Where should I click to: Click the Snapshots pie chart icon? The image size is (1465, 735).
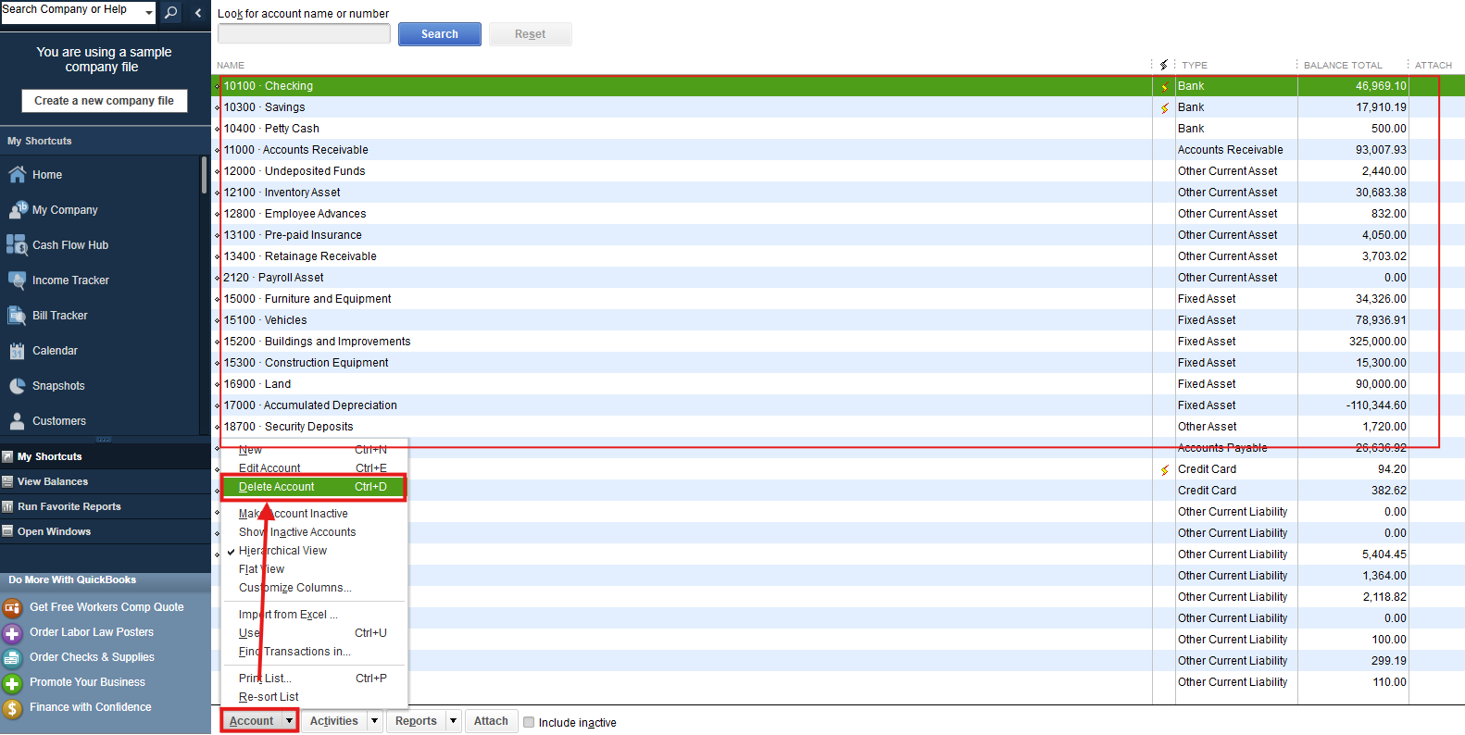[x=17, y=386]
